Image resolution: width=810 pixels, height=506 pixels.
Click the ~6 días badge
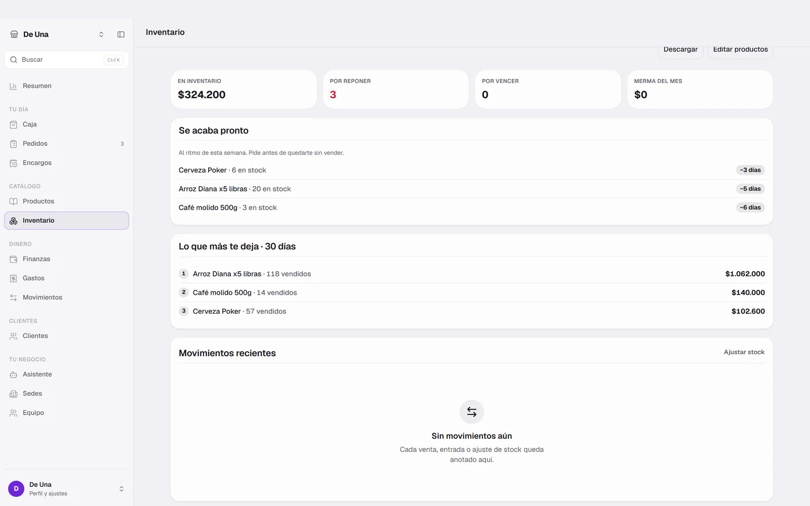coord(750,207)
